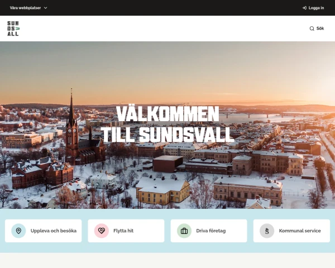Click the Välkommen till Sundsvall heading

[x=167, y=124]
